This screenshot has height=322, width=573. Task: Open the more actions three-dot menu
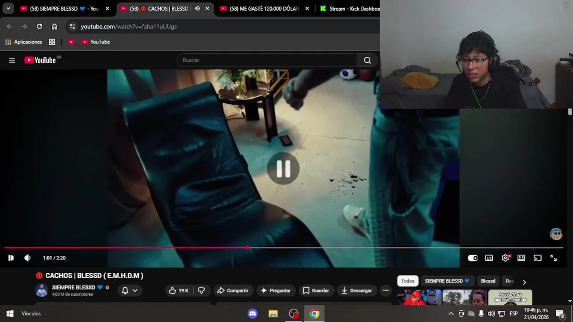point(386,291)
